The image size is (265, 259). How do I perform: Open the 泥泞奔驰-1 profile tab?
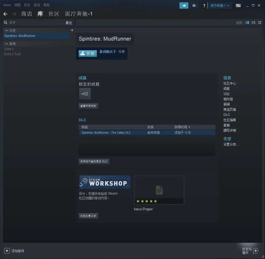[x=79, y=14]
